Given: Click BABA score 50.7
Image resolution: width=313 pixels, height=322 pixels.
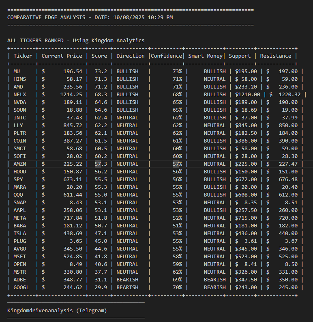Looking at the screenshot, I should click(101, 226).
